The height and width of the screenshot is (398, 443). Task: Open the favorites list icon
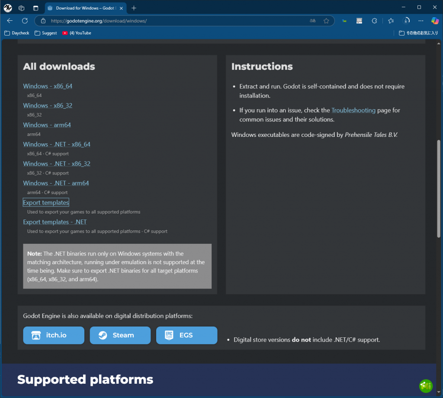pyautogui.click(x=391, y=21)
